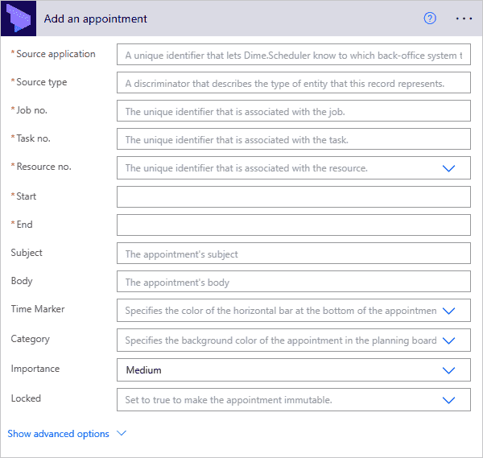
Task: Click the Add an appointment title
Action: (96, 19)
